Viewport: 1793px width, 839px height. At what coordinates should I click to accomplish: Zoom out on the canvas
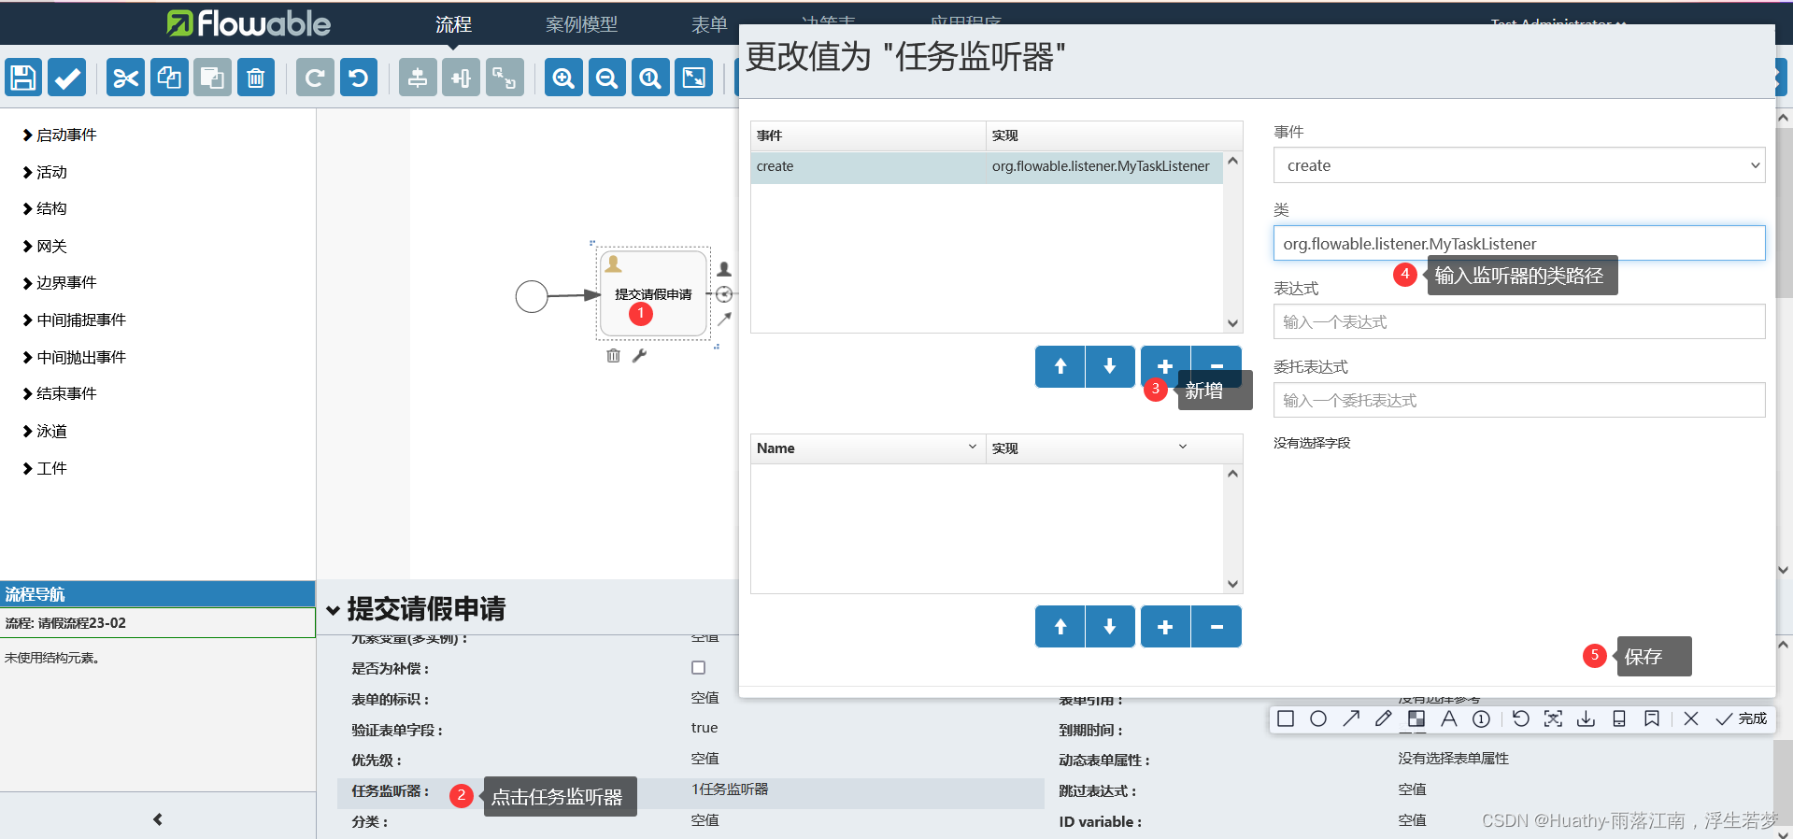pos(607,78)
